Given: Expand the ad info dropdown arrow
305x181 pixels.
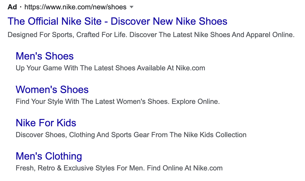Looking at the screenshot, I should [x=131, y=7].
